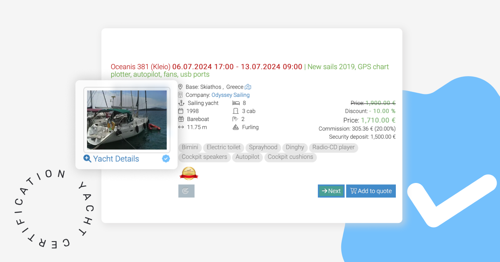The image size is (500, 262).
Task: Click the blue verified certification badge
Action: click(166, 158)
